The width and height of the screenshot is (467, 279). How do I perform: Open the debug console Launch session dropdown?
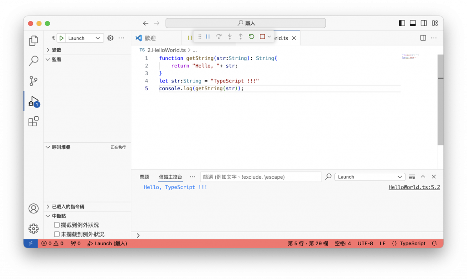(370, 177)
